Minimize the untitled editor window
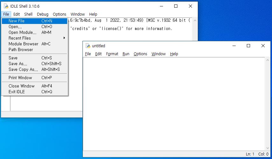 point(234,46)
